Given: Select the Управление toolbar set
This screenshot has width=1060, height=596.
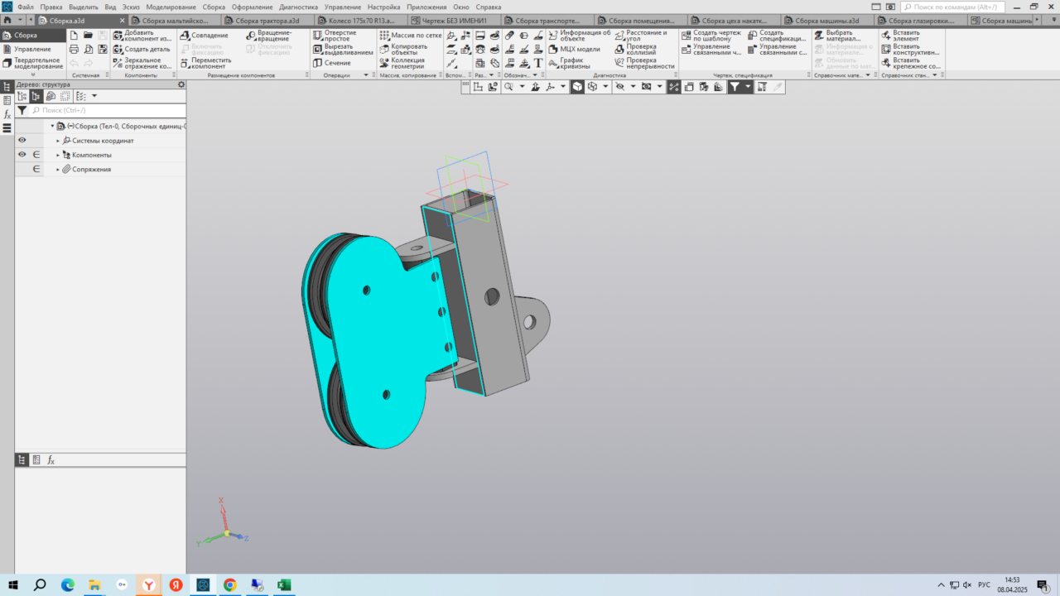Looking at the screenshot, I should click(x=32, y=49).
